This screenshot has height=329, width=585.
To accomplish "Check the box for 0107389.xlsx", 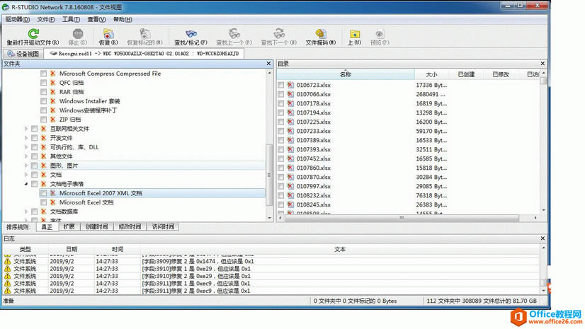I will (281, 140).
